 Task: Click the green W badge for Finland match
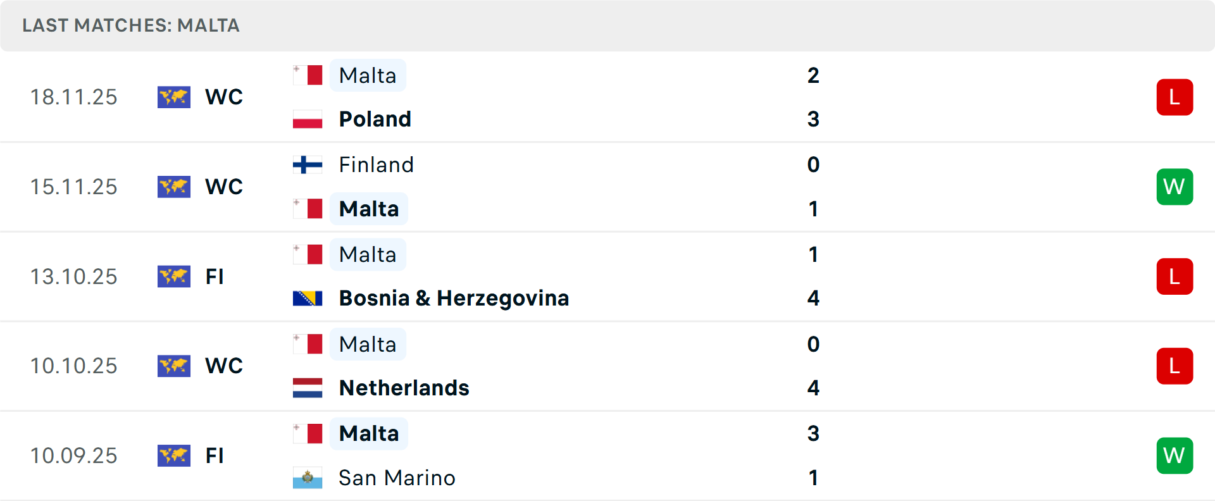(x=1174, y=187)
